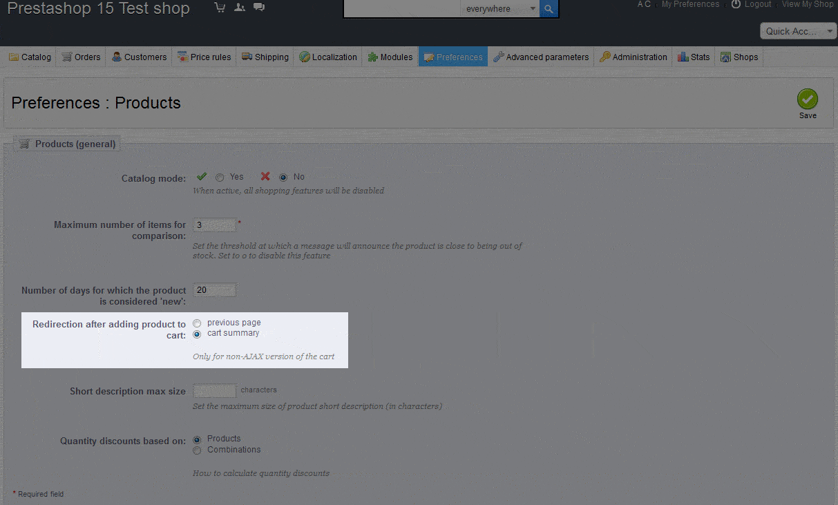The height and width of the screenshot is (505, 838).
Task: Click the messages speech bubble icon
Action: pyautogui.click(x=258, y=8)
